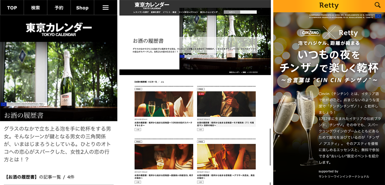Click the 連載 breadcrumb link
Screen dimensions: 385x185
point(244,73)
